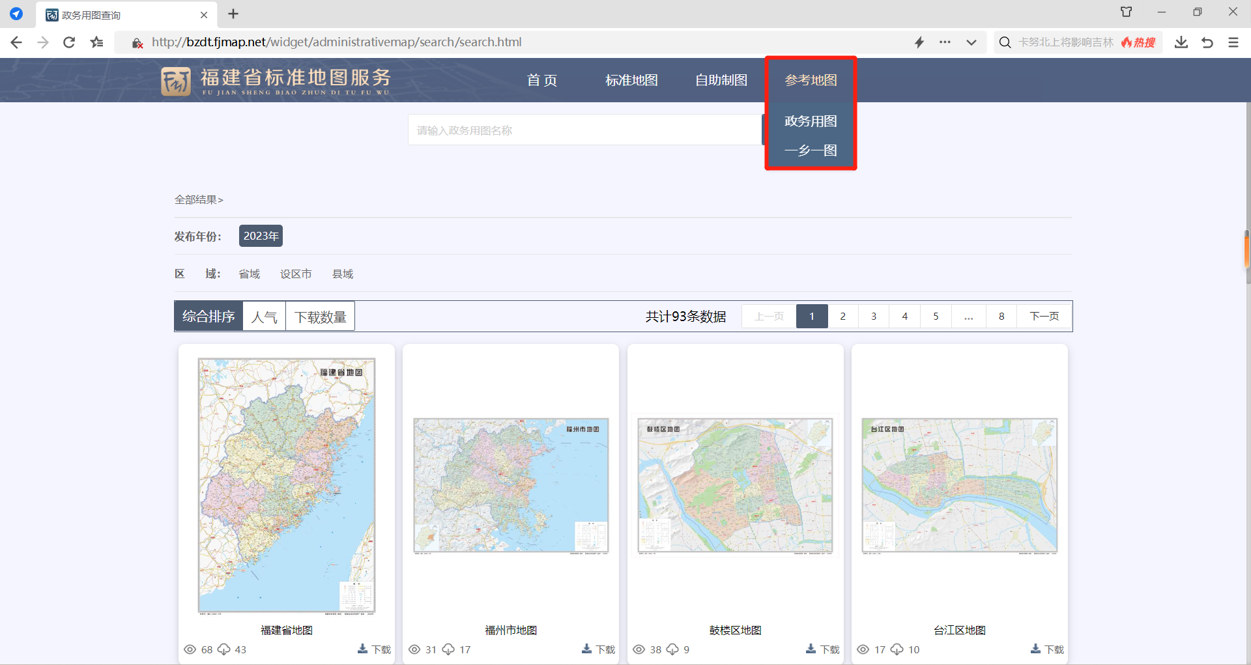
Task: Expand the address bar dropdown chevron
Action: coord(971,42)
